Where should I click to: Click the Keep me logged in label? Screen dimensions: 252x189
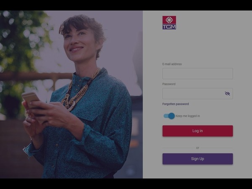pyautogui.click(x=188, y=116)
